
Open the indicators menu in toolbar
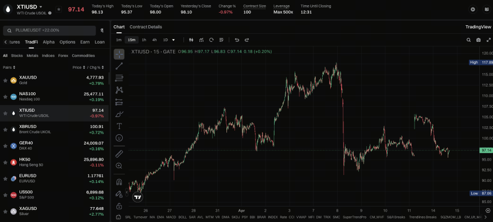(201, 40)
